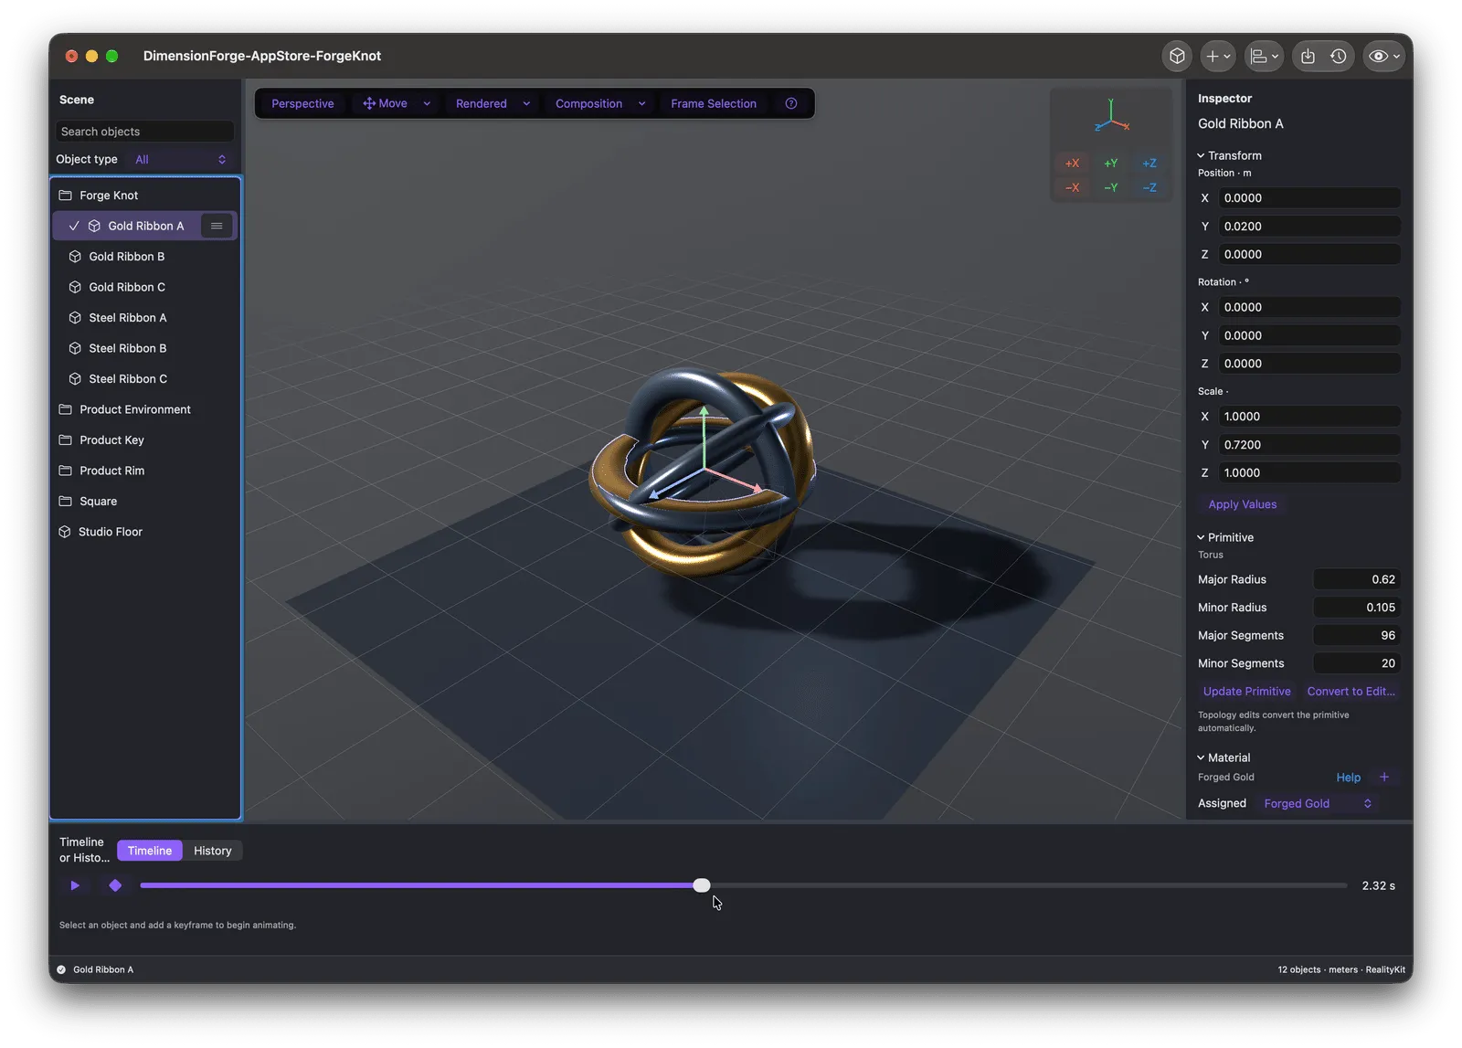Click the Studio Floor cube icon
Image resolution: width=1462 pixels, height=1048 pixels.
coord(65,532)
